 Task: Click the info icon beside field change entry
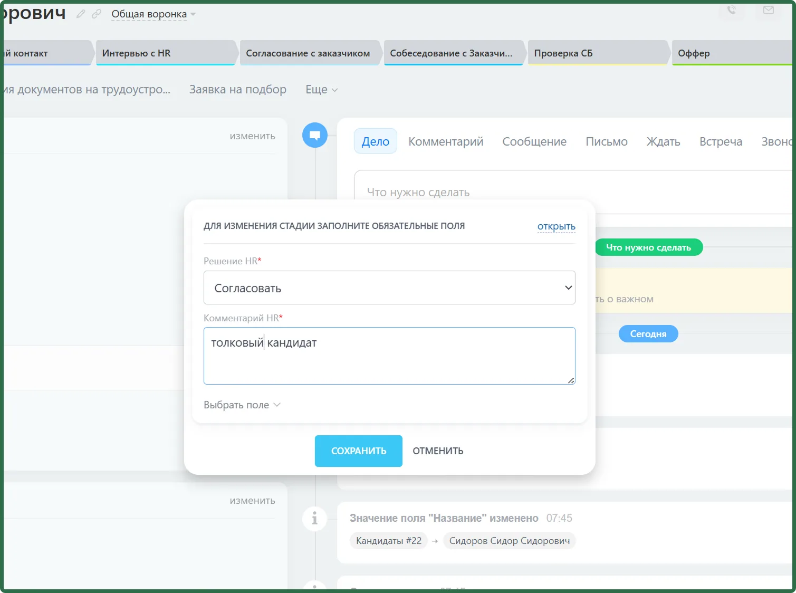[315, 518]
